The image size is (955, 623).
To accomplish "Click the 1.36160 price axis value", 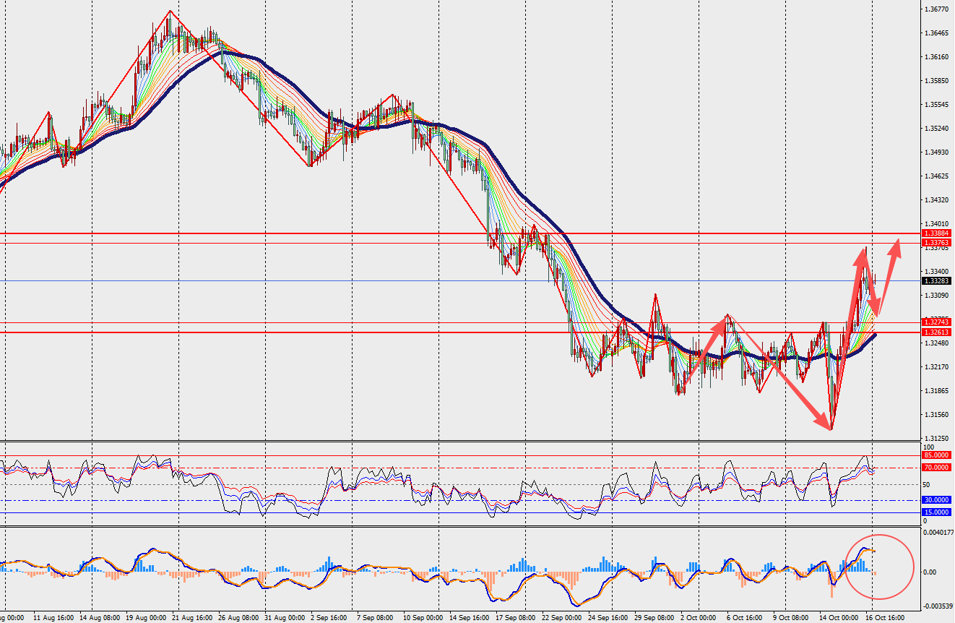I will (937, 57).
